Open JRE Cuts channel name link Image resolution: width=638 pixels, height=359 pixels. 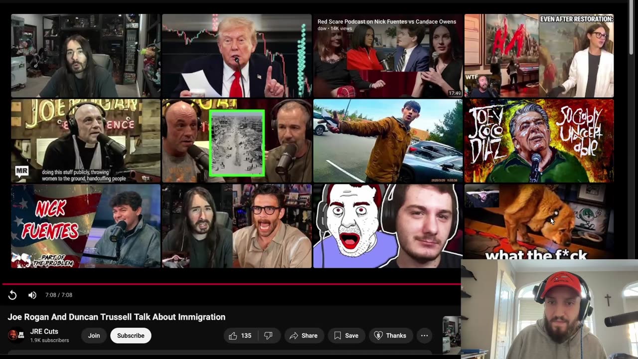click(44, 332)
